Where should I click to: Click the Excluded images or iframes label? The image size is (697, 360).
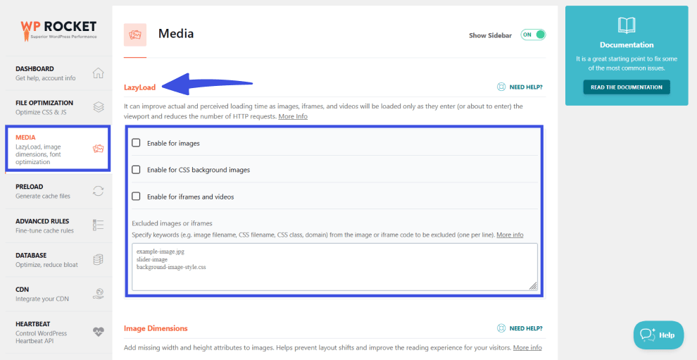pos(172,223)
